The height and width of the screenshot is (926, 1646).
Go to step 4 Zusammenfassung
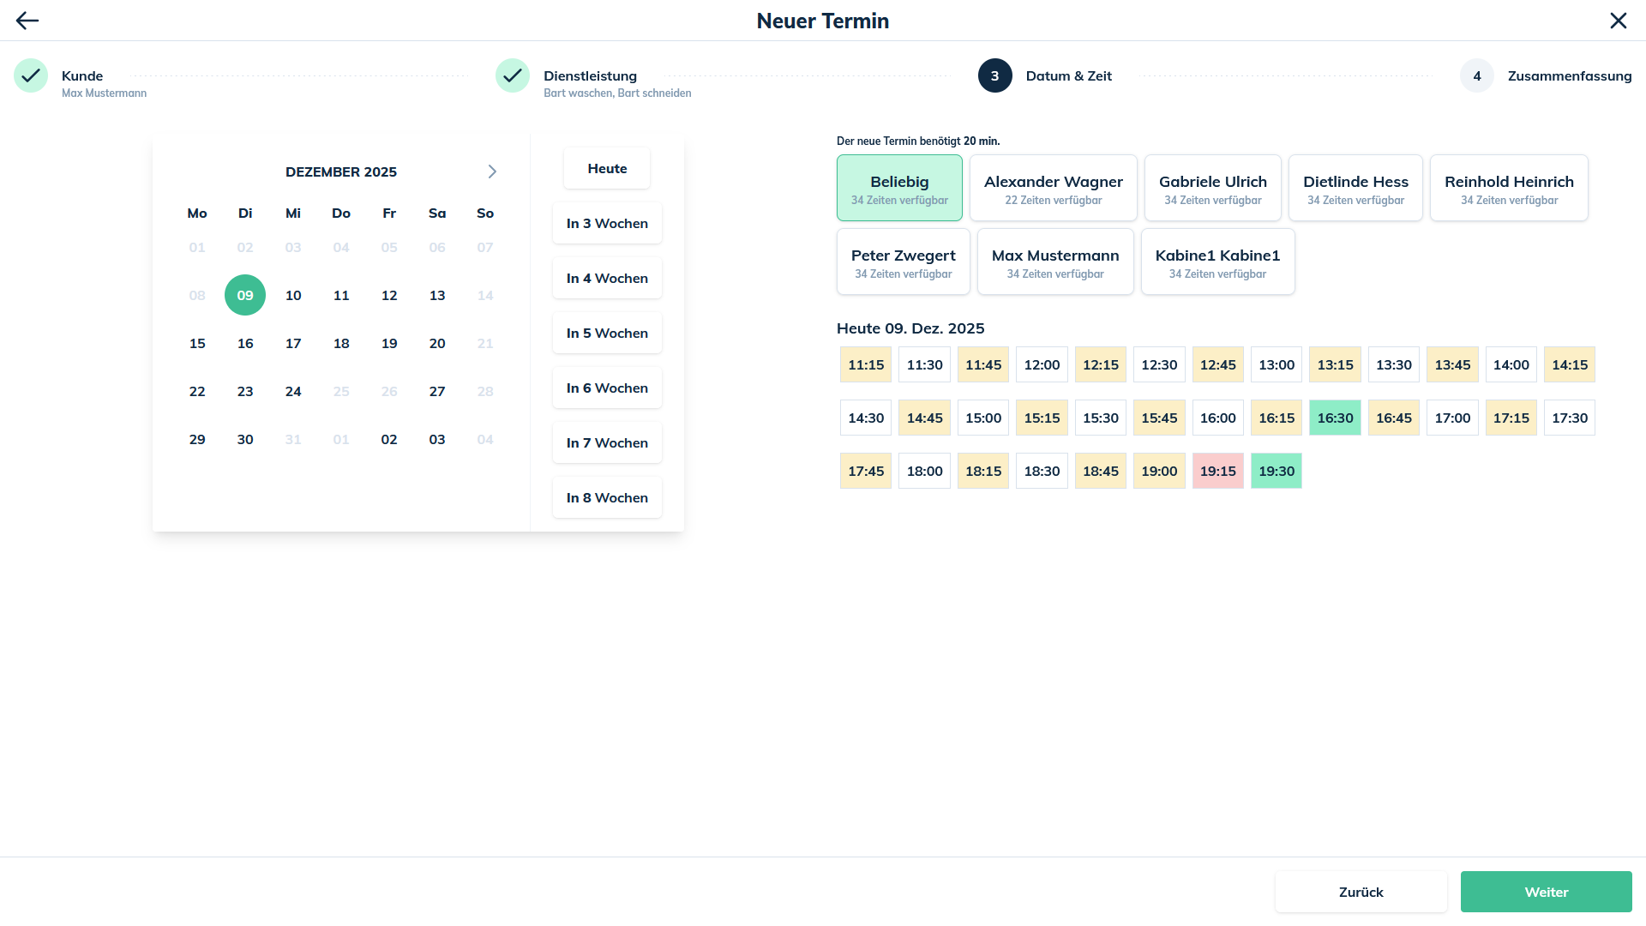[x=1476, y=75]
